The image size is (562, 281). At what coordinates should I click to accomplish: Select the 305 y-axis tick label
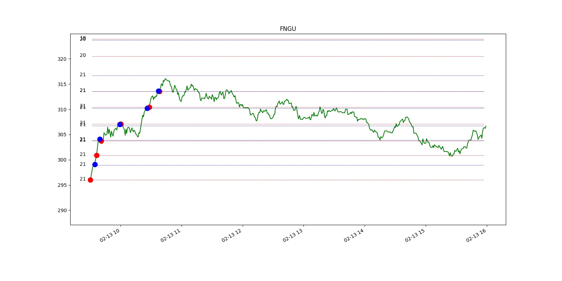[x=62, y=135]
